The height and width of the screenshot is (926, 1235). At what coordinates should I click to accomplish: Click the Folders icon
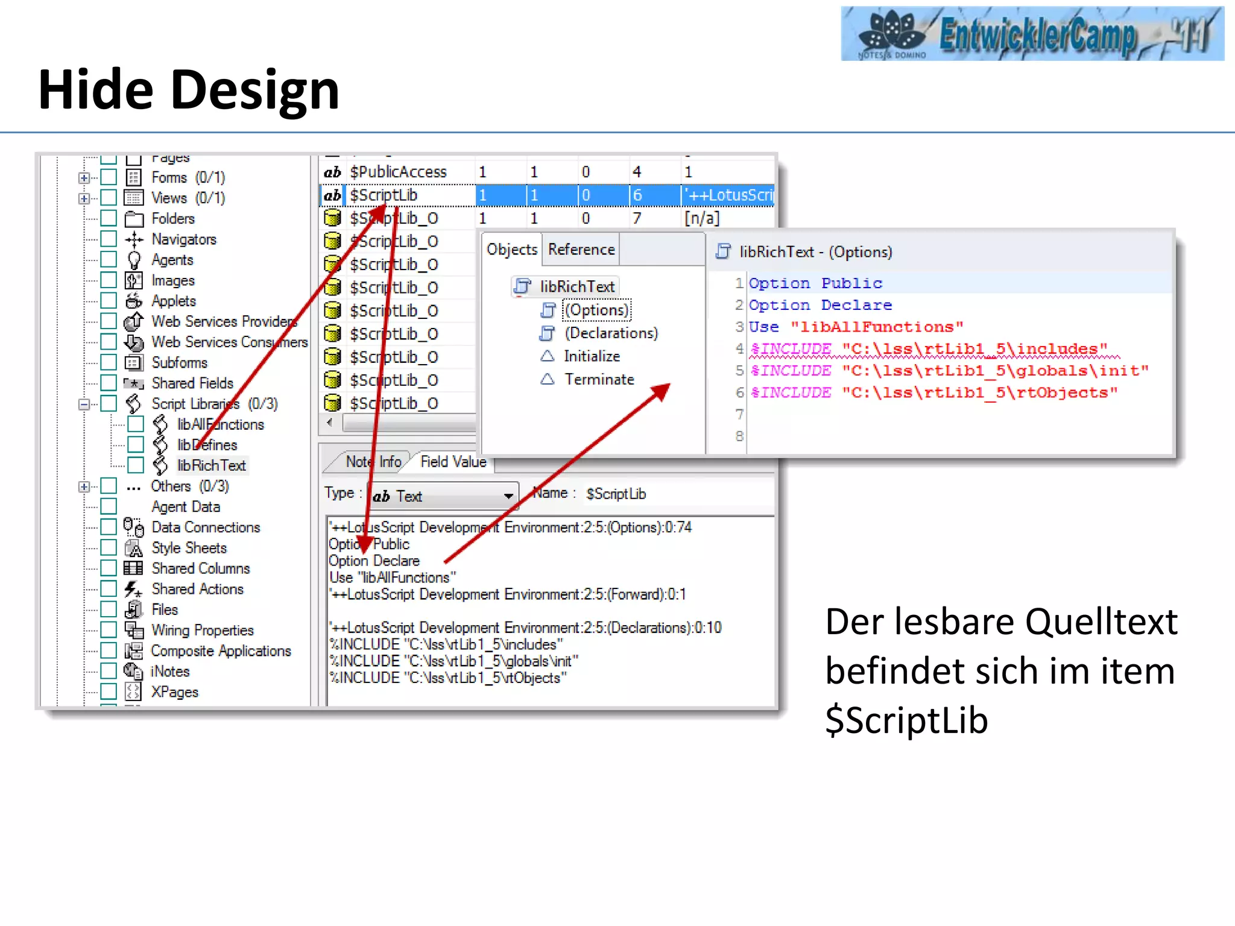[x=134, y=219]
